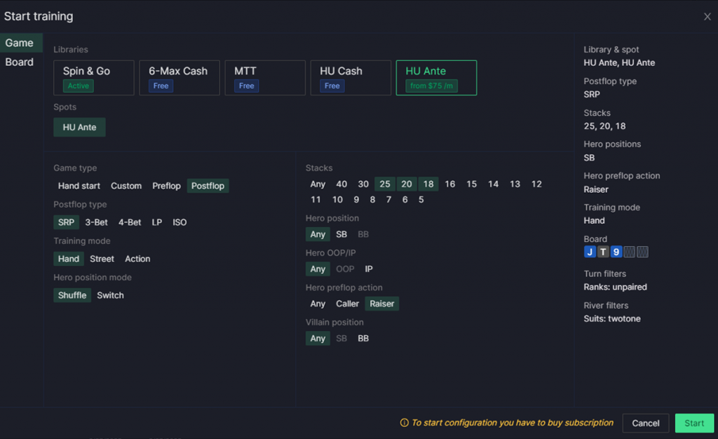This screenshot has height=439, width=718.
Task: Click Cancel to dismiss the dialog
Action: click(x=644, y=423)
